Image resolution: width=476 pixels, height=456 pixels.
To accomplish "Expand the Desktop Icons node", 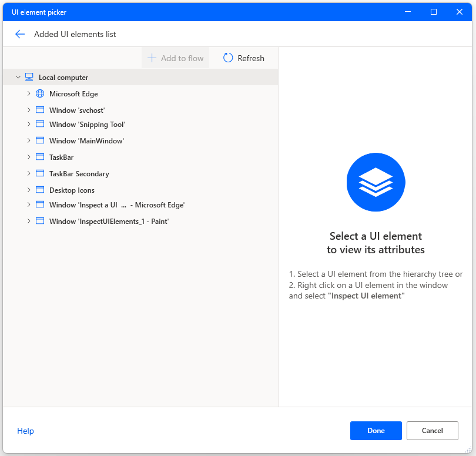I will (x=29, y=190).
